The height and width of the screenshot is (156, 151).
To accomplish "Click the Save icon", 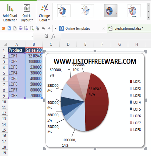I will (x=9, y=28).
